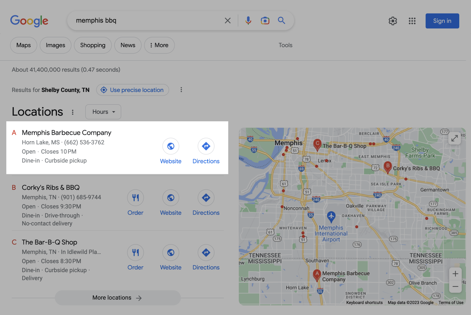Expand the More search filters menu
The height and width of the screenshot is (315, 471).
click(x=159, y=45)
